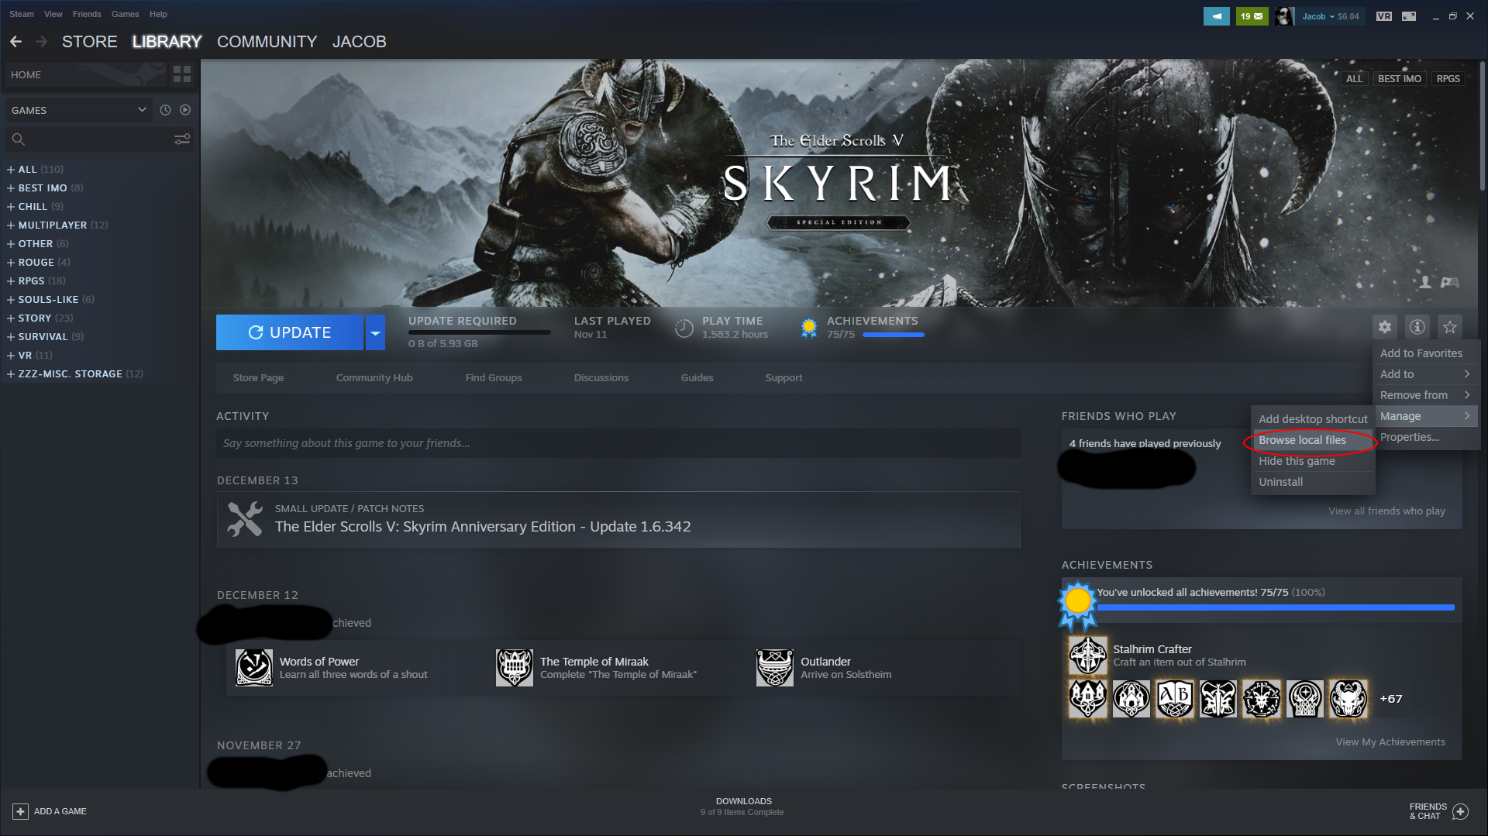This screenshot has height=836, width=1488.
Task: Expand the ALL collection
Action: [x=11, y=169]
